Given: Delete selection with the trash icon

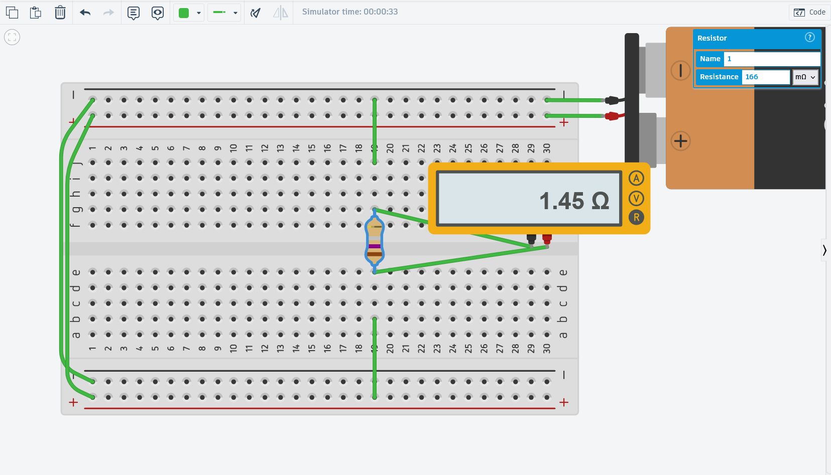Looking at the screenshot, I should [60, 12].
